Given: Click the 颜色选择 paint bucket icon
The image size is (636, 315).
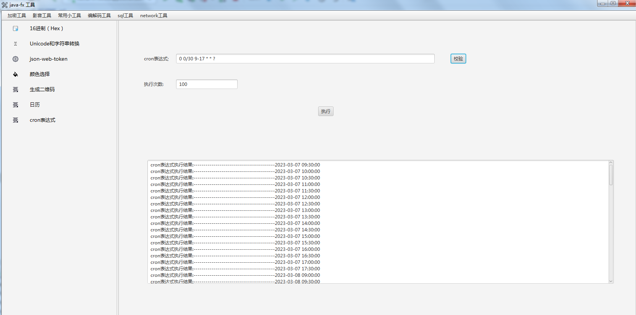Looking at the screenshot, I should click(x=16, y=74).
